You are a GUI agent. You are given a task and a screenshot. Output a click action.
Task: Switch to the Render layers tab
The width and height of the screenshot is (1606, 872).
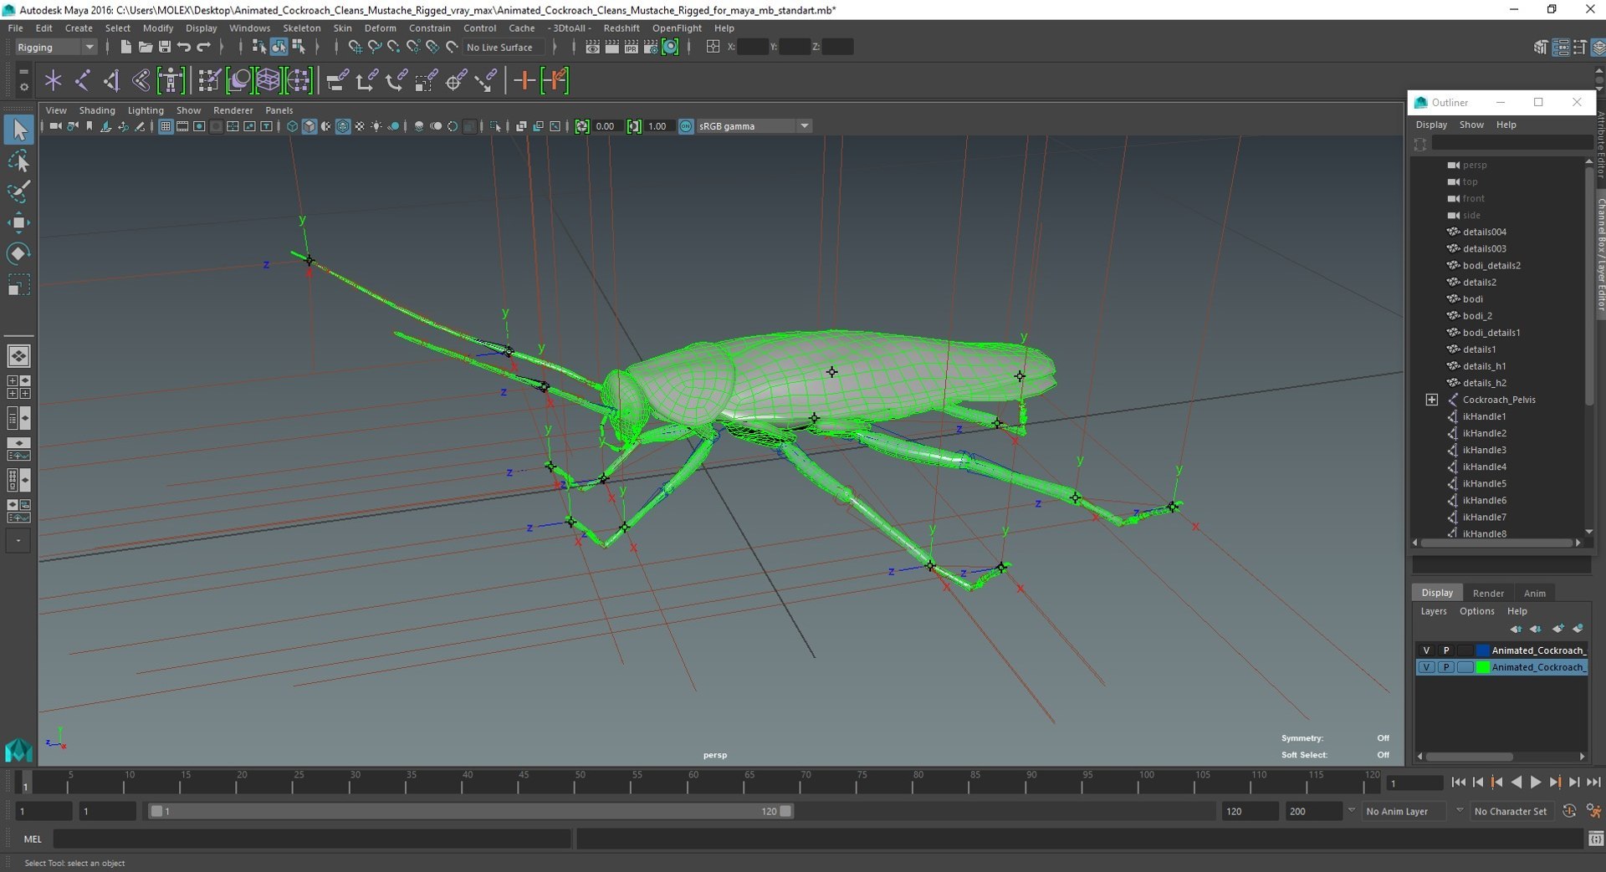(1488, 593)
